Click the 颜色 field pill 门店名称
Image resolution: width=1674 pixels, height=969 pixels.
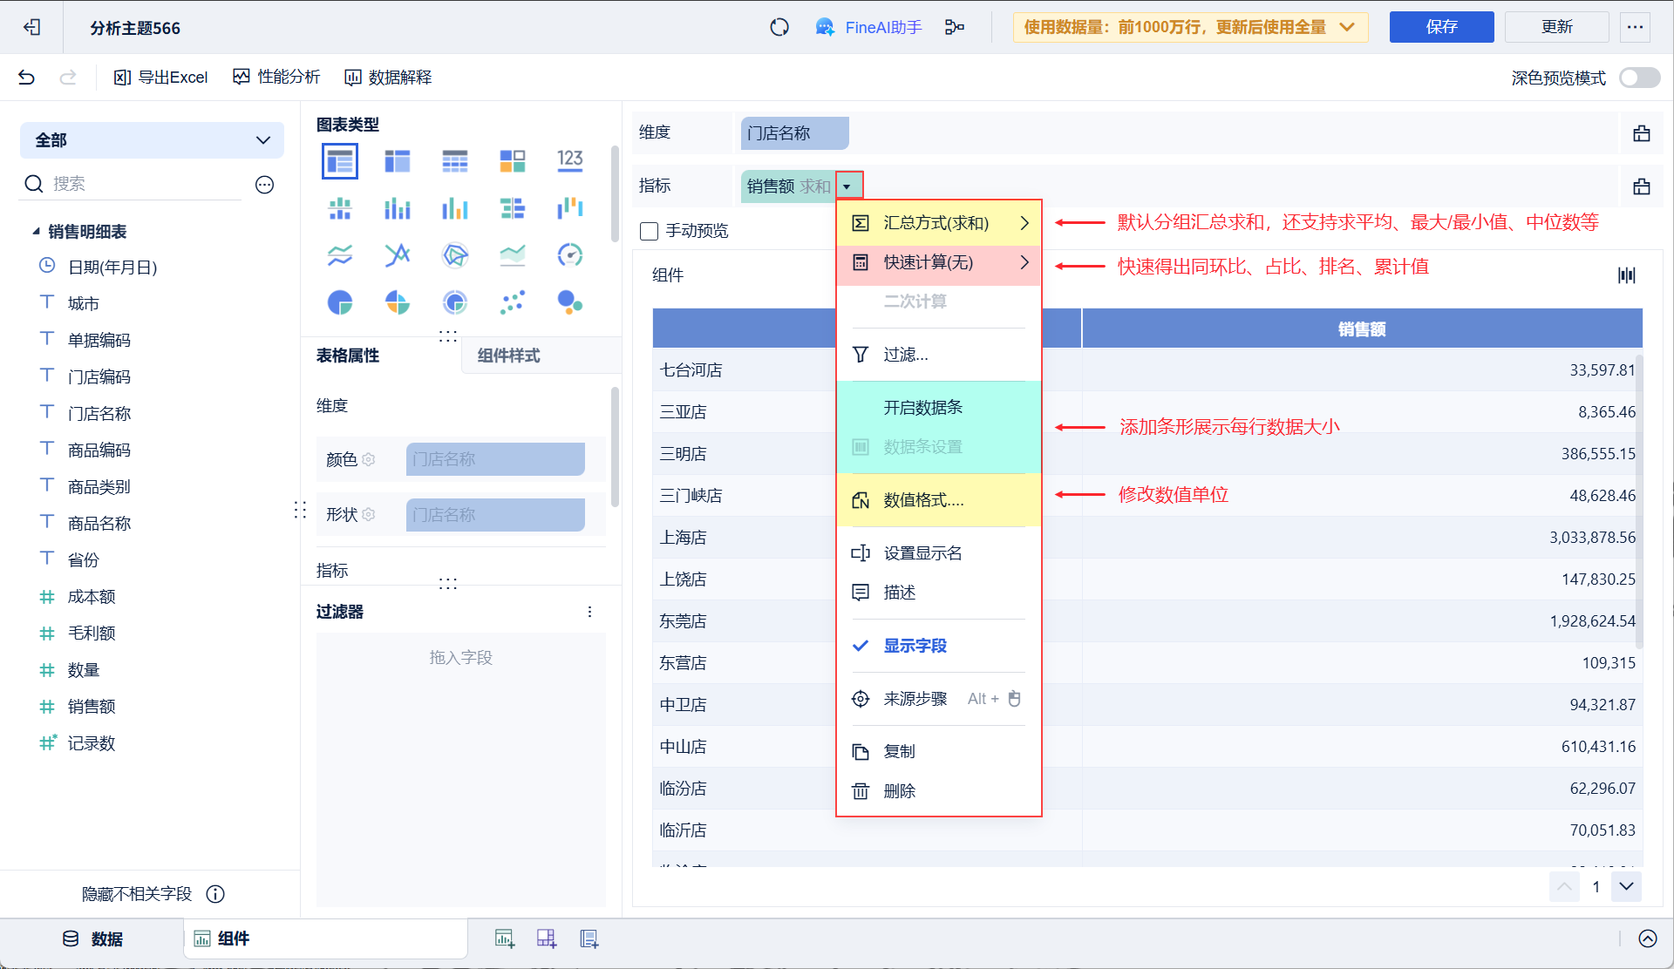point(494,459)
